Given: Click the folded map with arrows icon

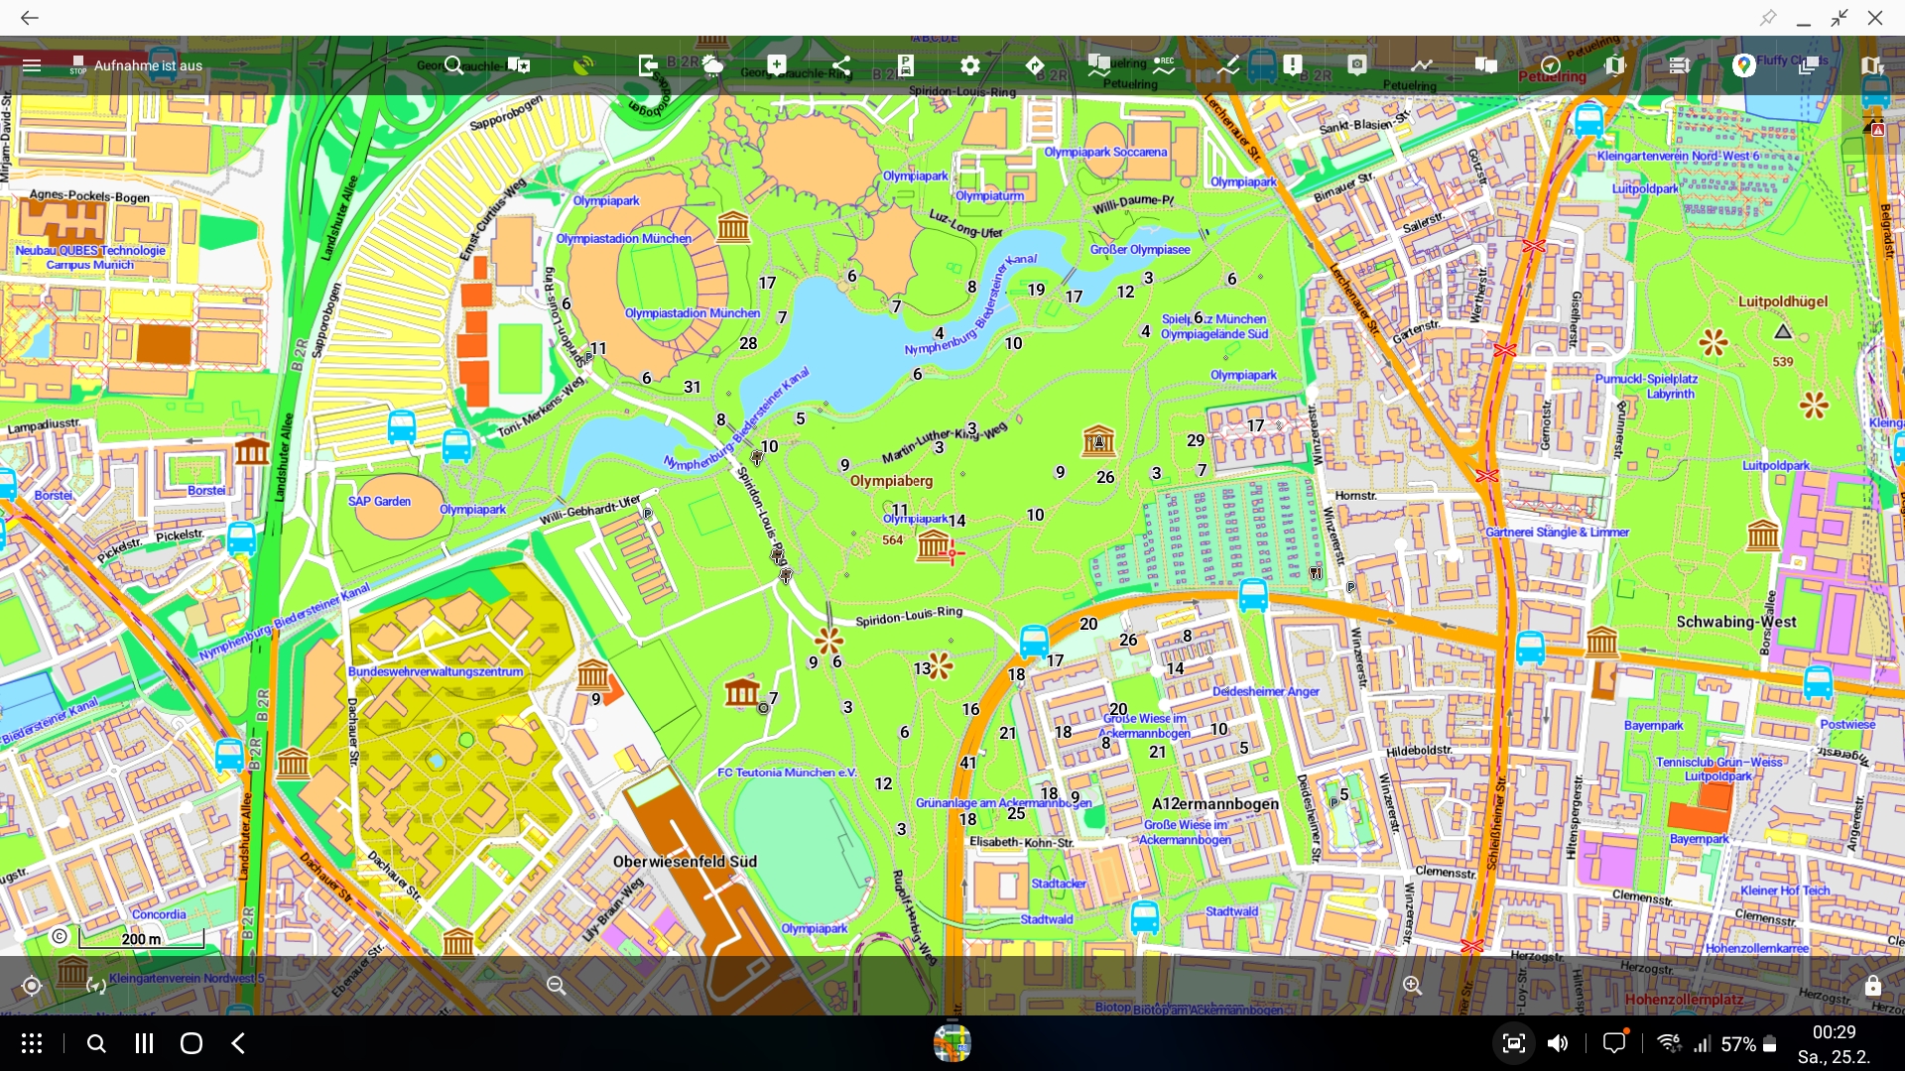Looking at the screenshot, I should click(x=1615, y=65).
